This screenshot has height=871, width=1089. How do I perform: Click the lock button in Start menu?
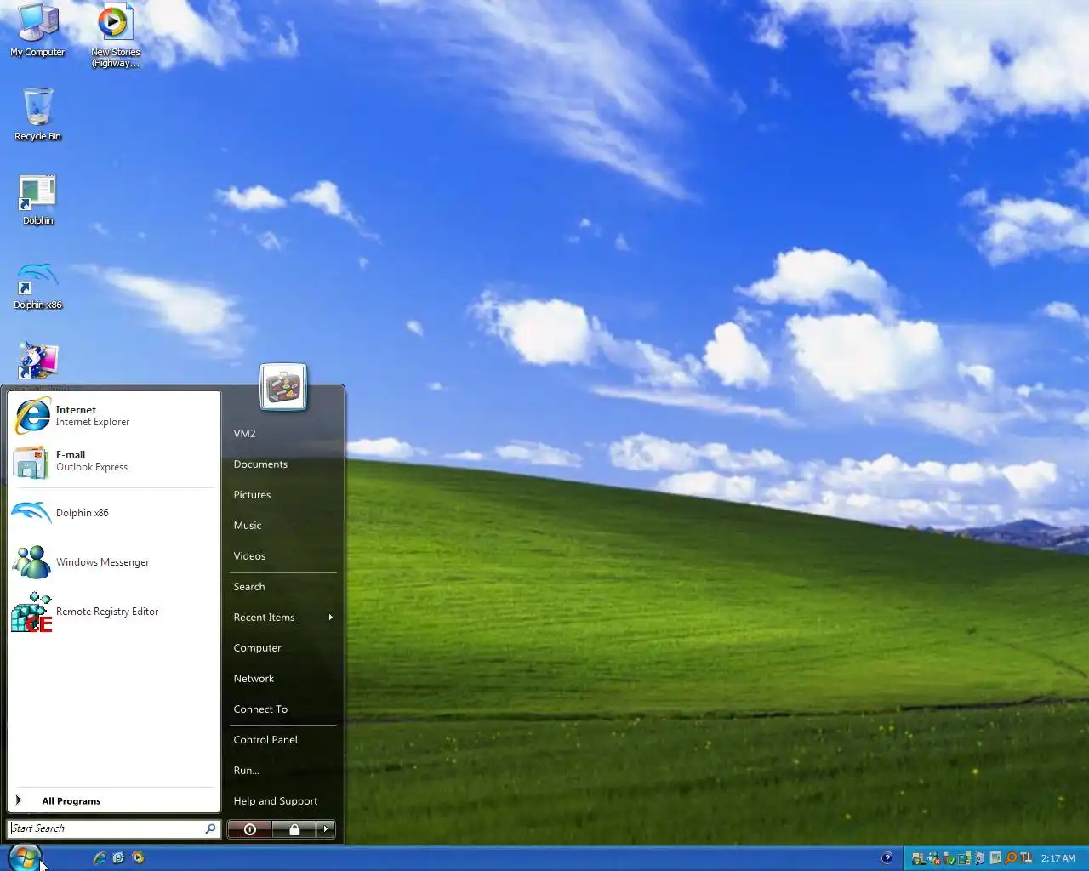[294, 829]
